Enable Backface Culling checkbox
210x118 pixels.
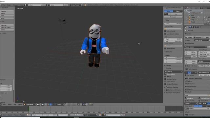point(165,79)
